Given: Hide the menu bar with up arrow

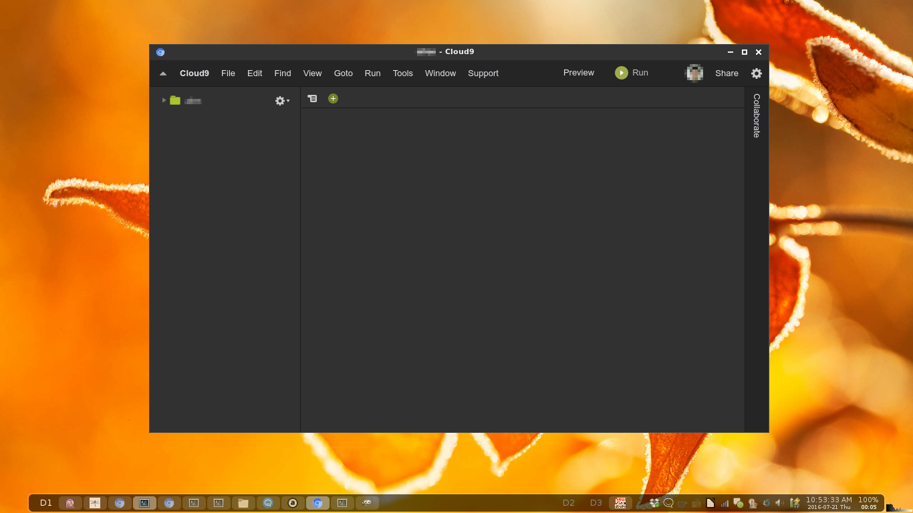Looking at the screenshot, I should (x=163, y=73).
